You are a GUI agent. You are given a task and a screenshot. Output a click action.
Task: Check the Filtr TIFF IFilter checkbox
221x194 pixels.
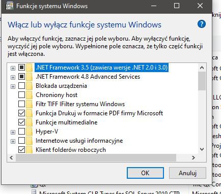pos(21,104)
